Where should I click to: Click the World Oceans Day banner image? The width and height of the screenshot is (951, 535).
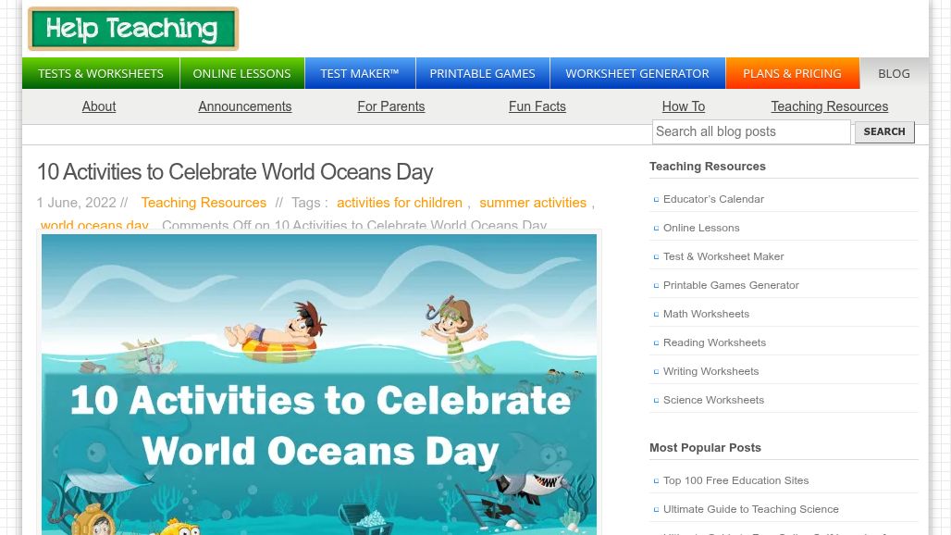click(319, 384)
